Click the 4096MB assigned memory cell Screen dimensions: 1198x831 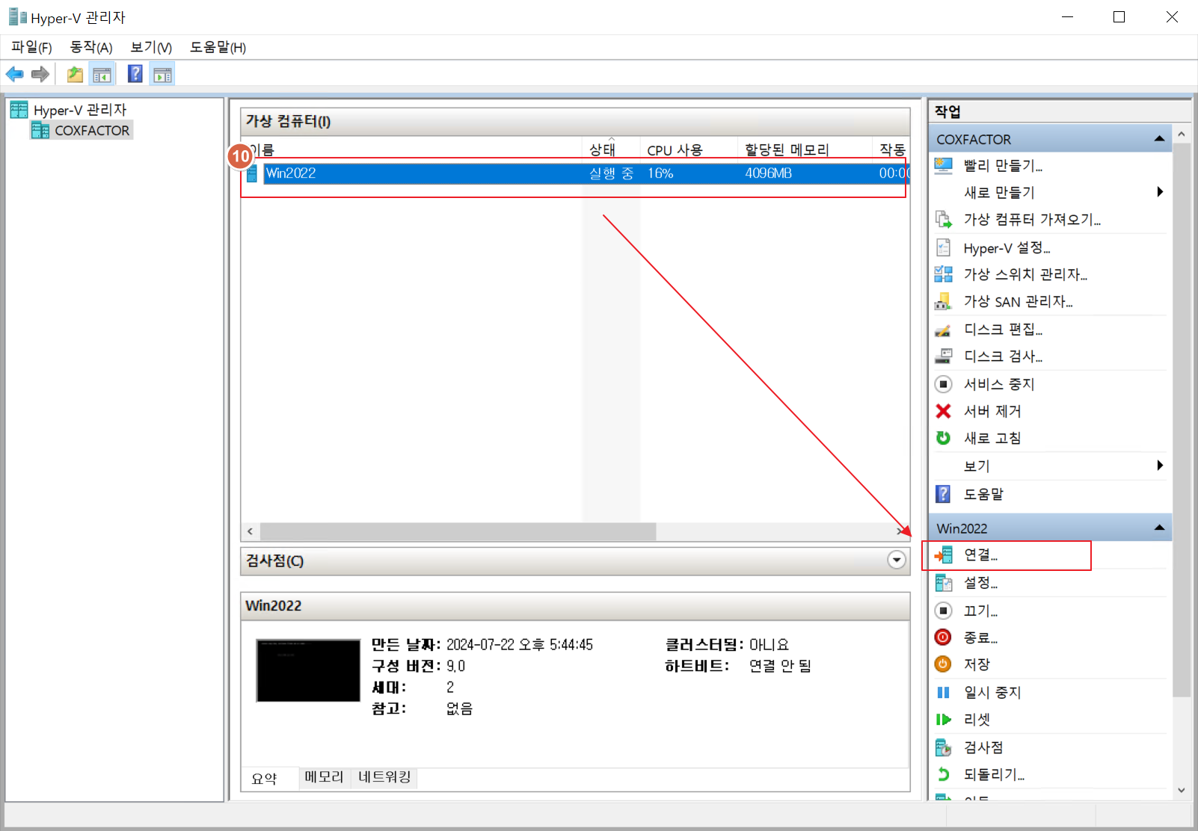click(x=768, y=173)
